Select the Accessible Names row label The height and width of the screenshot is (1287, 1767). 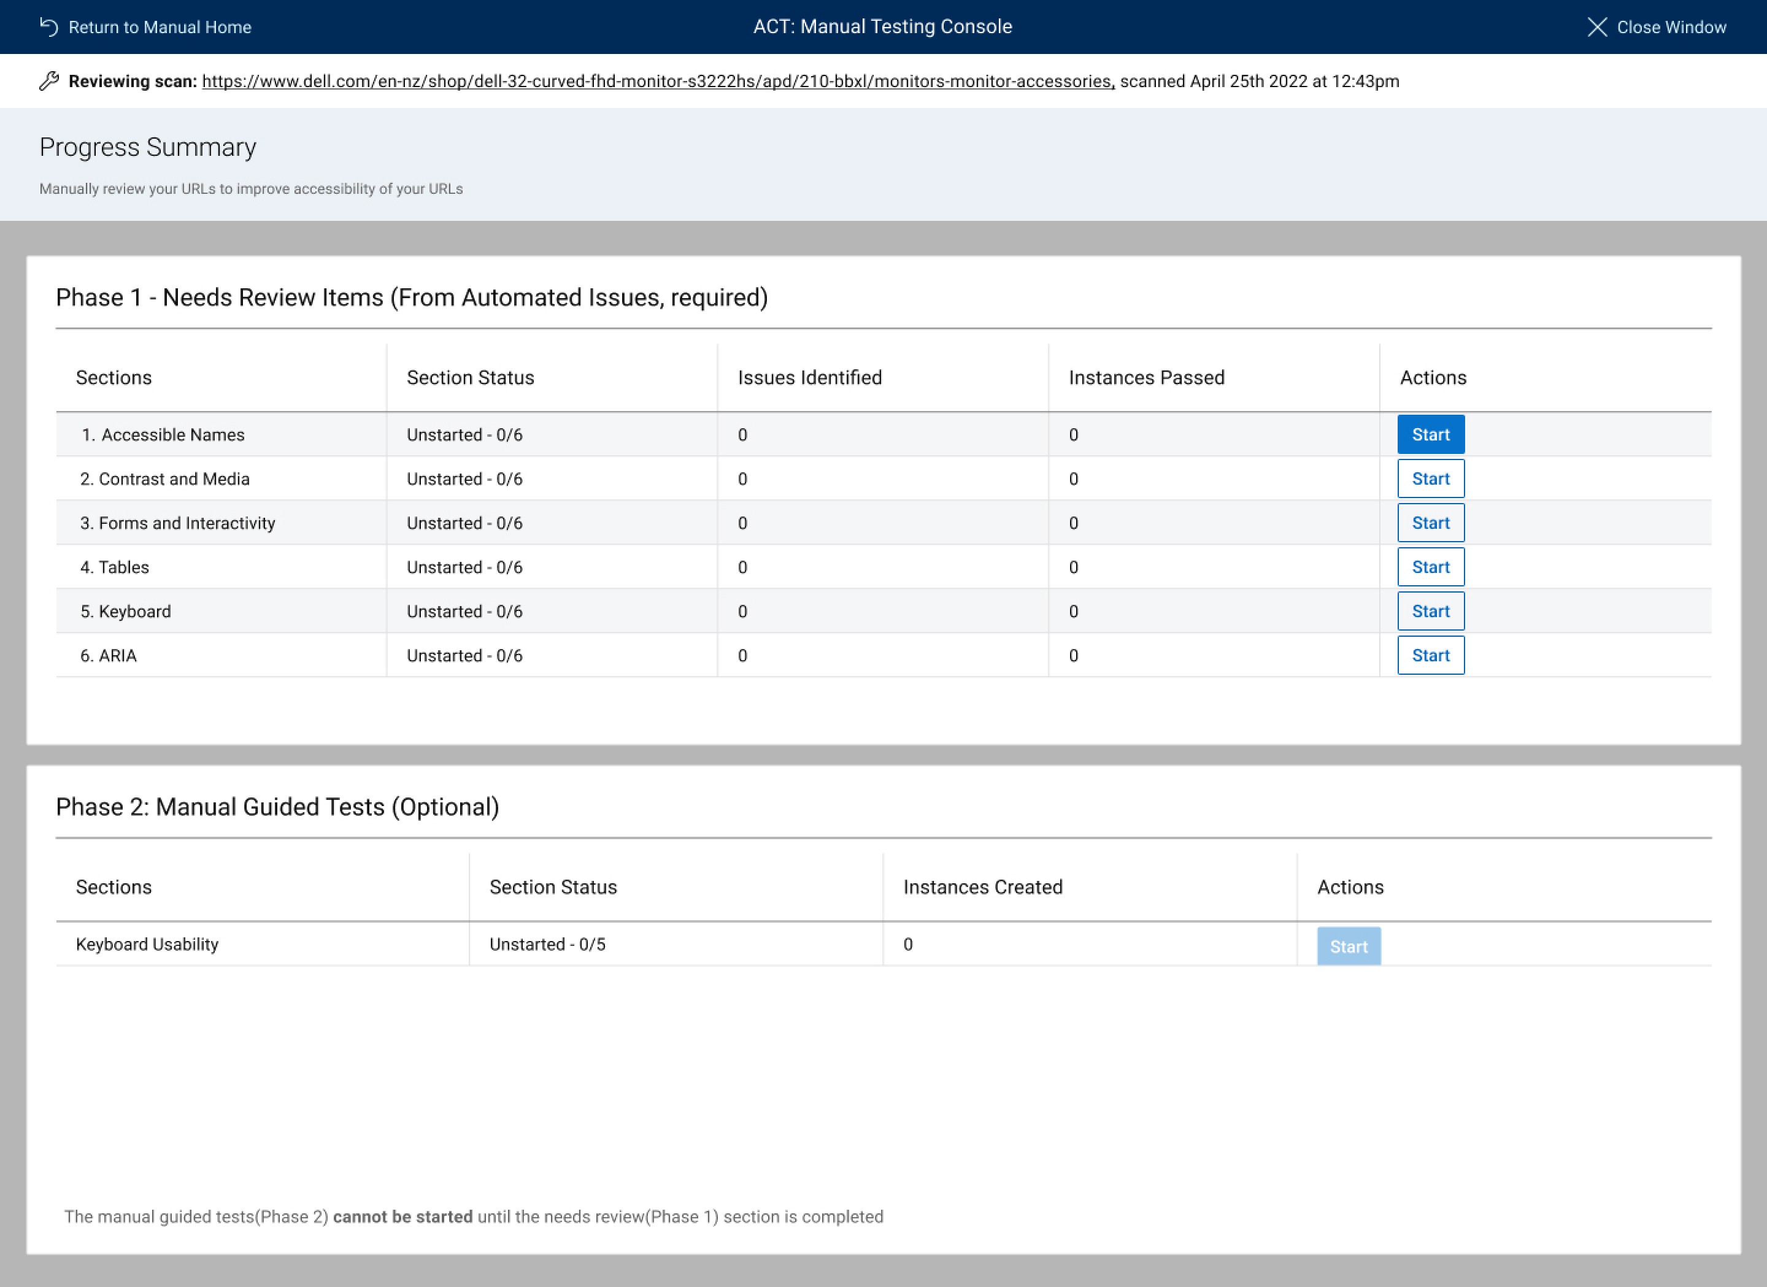172,435
